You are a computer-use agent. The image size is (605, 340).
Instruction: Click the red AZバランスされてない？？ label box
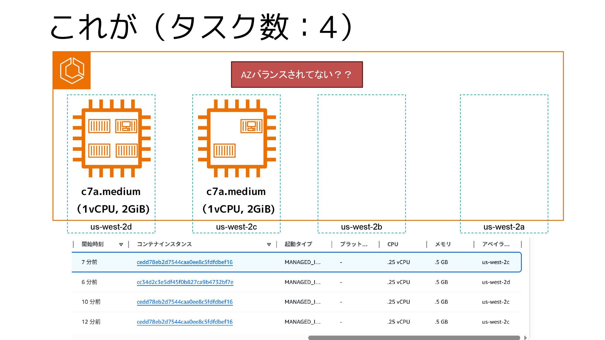(297, 75)
